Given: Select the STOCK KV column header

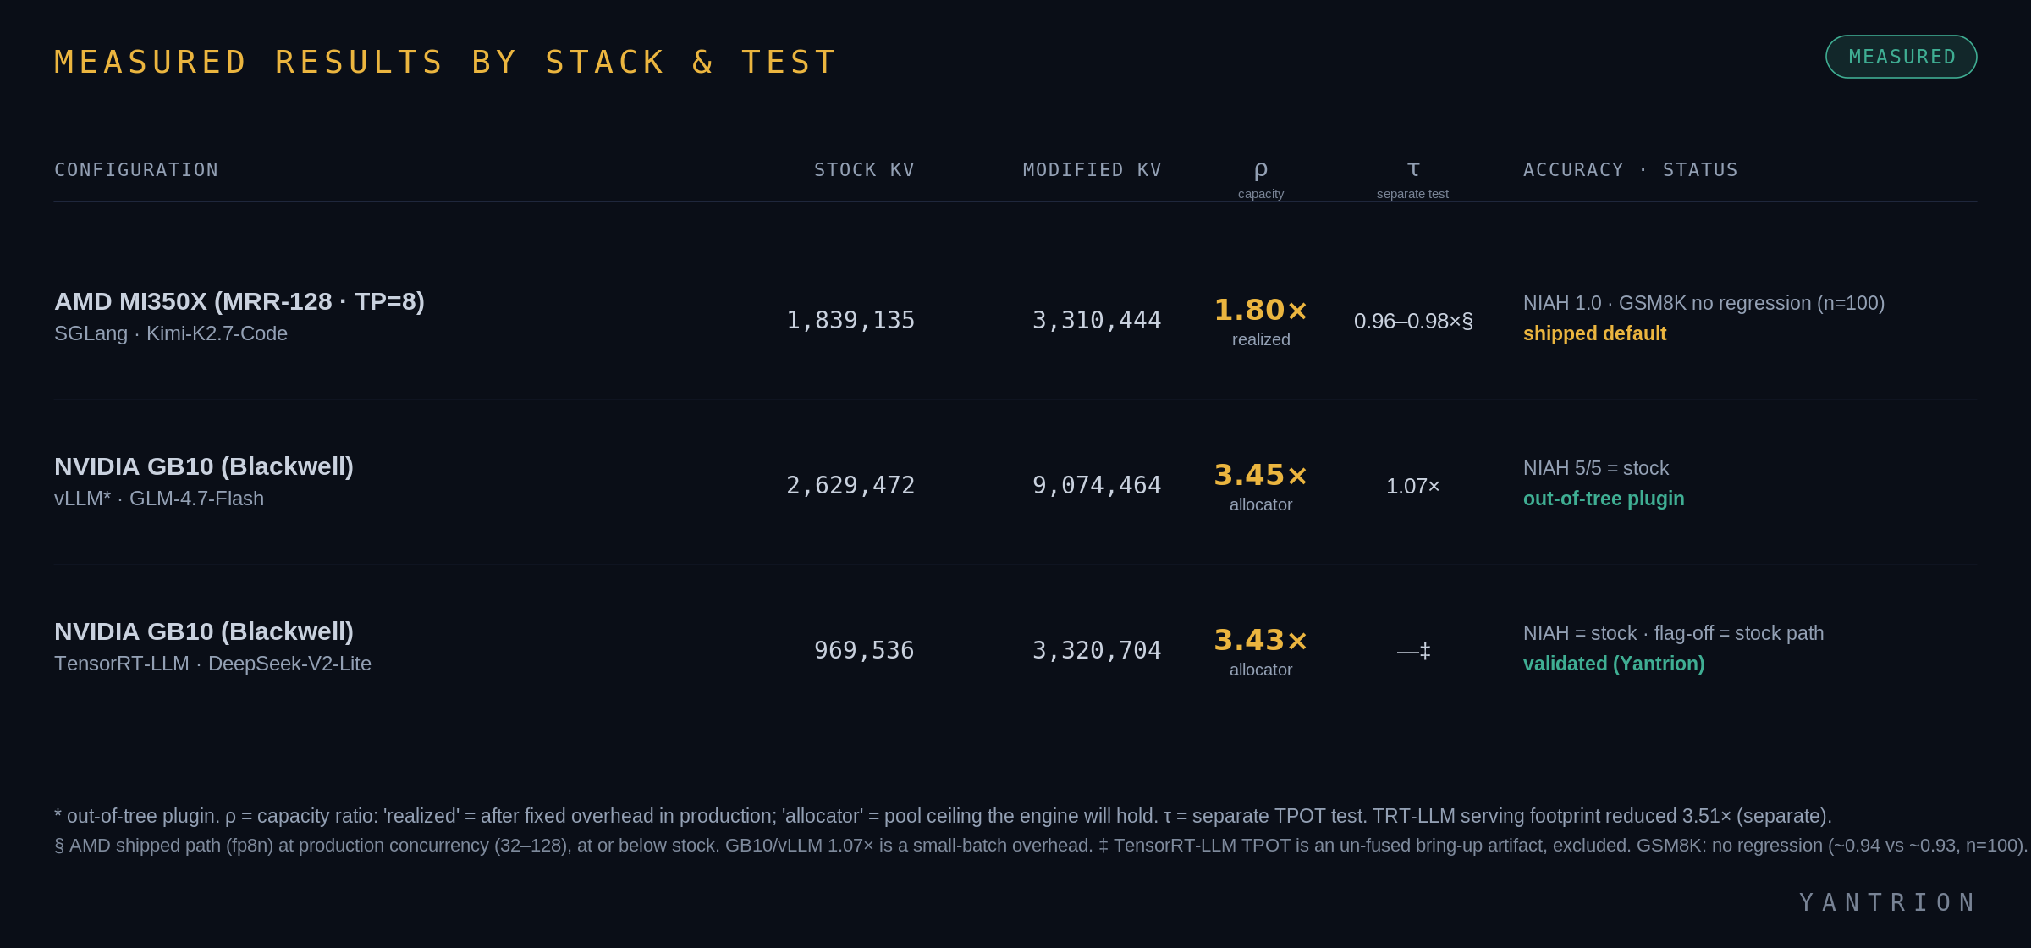Looking at the screenshot, I should click(x=864, y=170).
